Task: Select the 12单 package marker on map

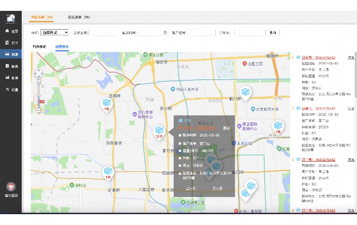Action: 159,132
